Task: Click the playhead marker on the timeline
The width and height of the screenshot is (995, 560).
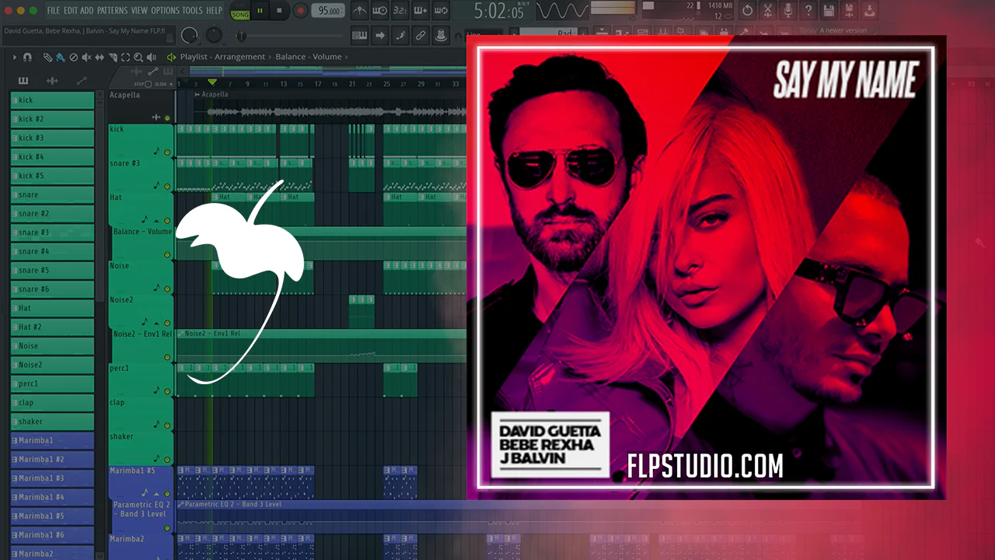Action: point(211,82)
